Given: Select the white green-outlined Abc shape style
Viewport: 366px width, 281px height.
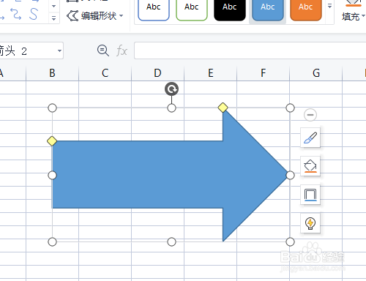Looking at the screenshot, I should point(192,10).
